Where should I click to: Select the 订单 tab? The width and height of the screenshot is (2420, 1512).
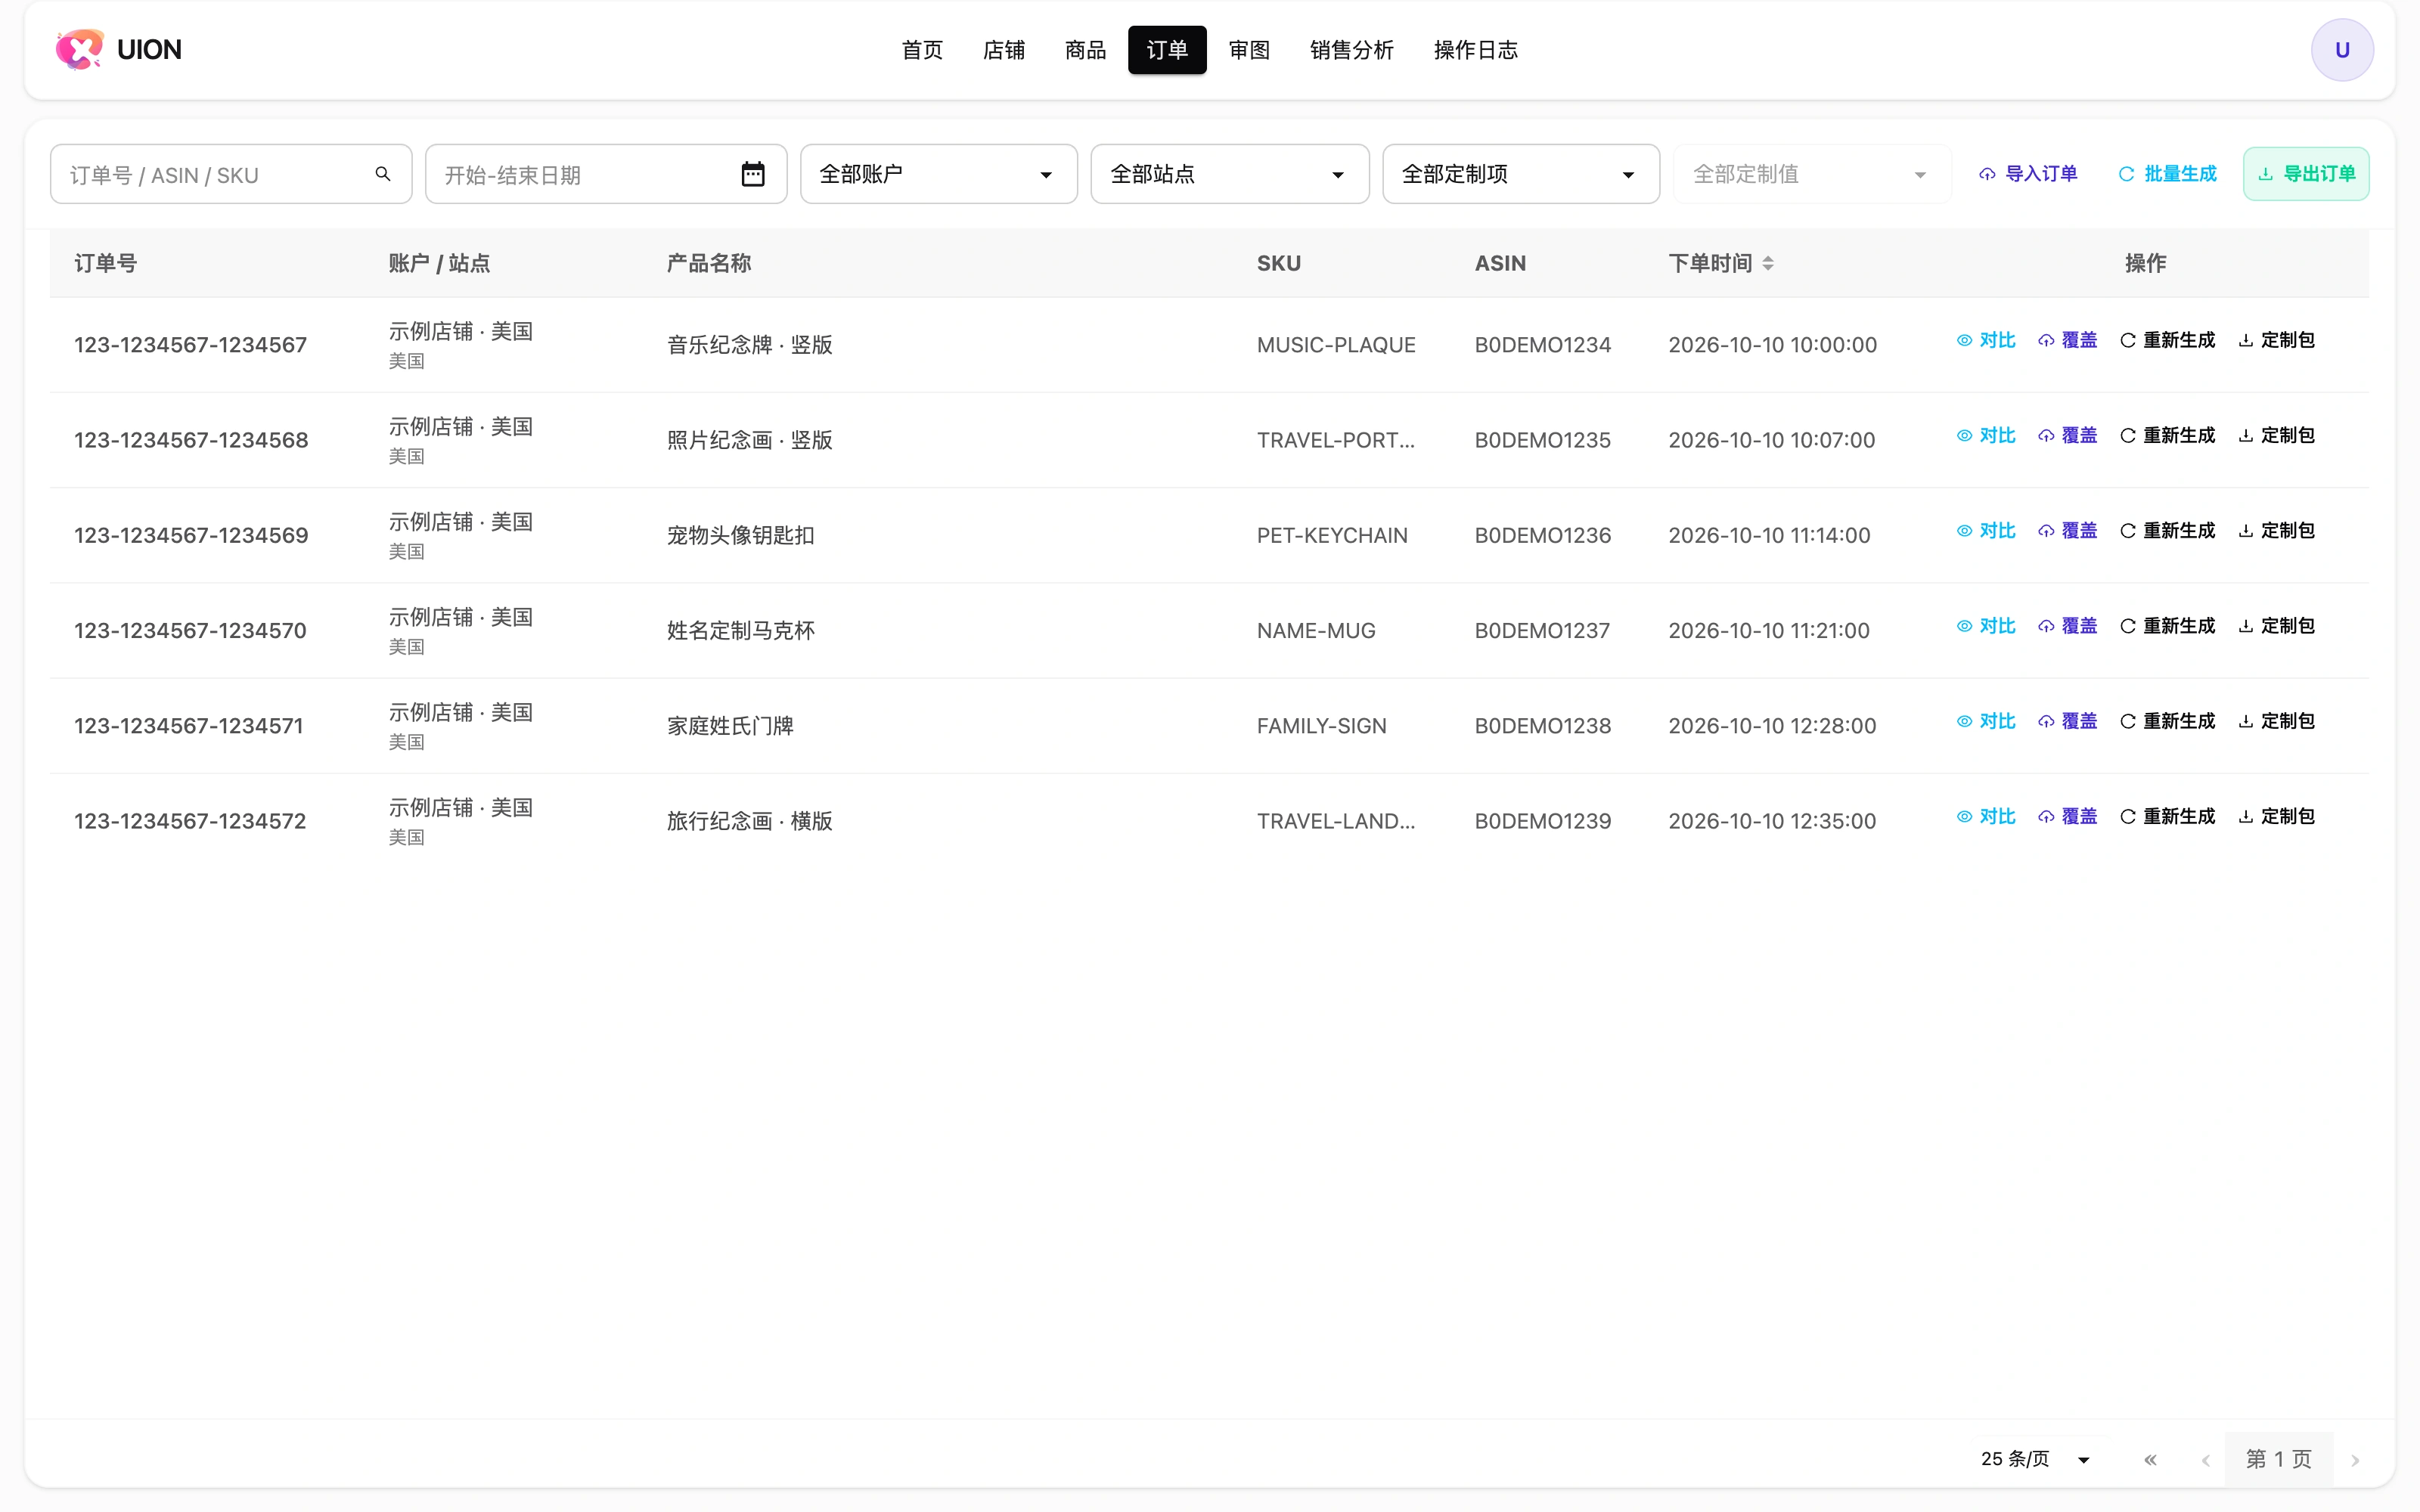click(1167, 50)
